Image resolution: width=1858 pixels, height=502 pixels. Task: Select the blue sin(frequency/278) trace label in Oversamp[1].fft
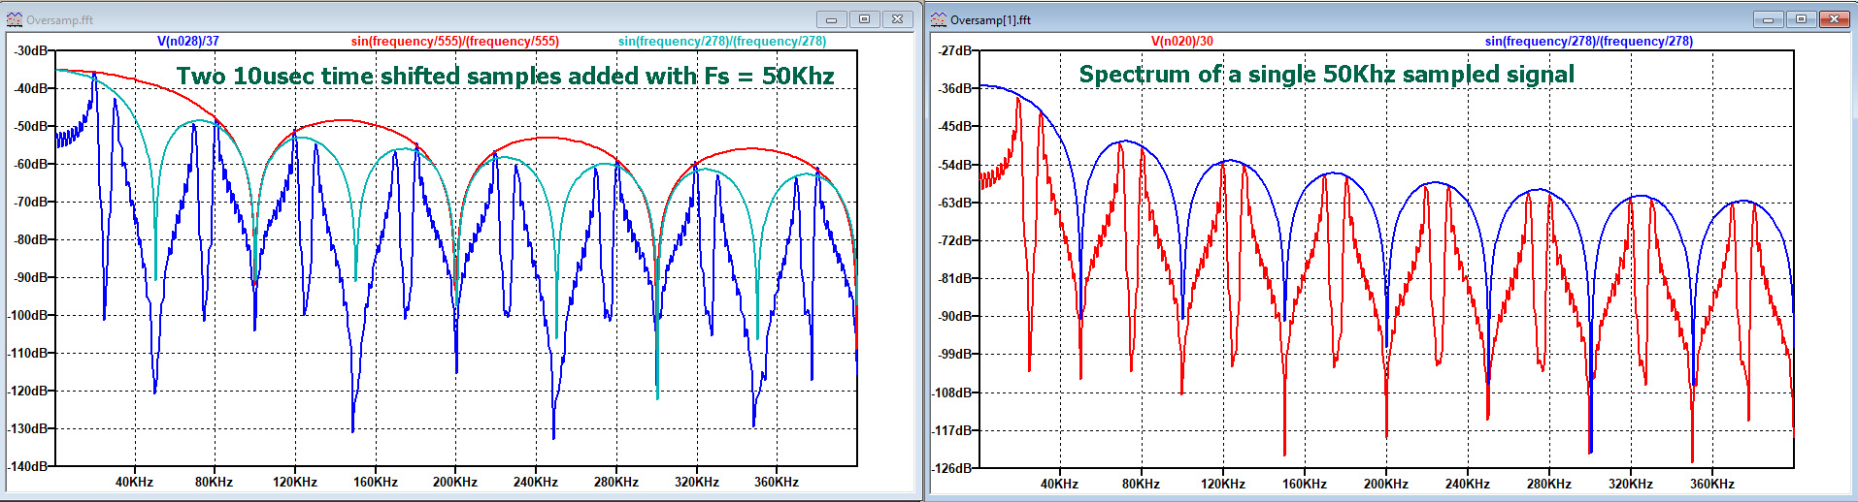pos(1589,41)
